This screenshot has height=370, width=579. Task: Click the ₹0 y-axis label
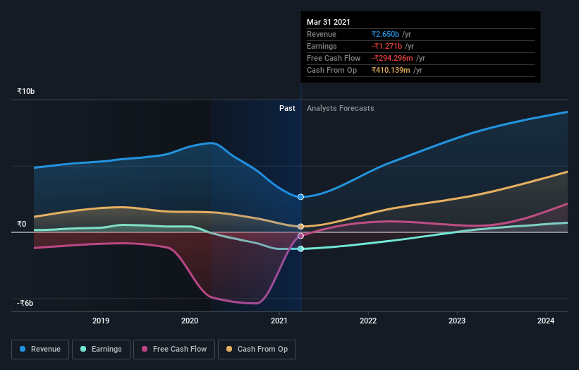[21, 224]
